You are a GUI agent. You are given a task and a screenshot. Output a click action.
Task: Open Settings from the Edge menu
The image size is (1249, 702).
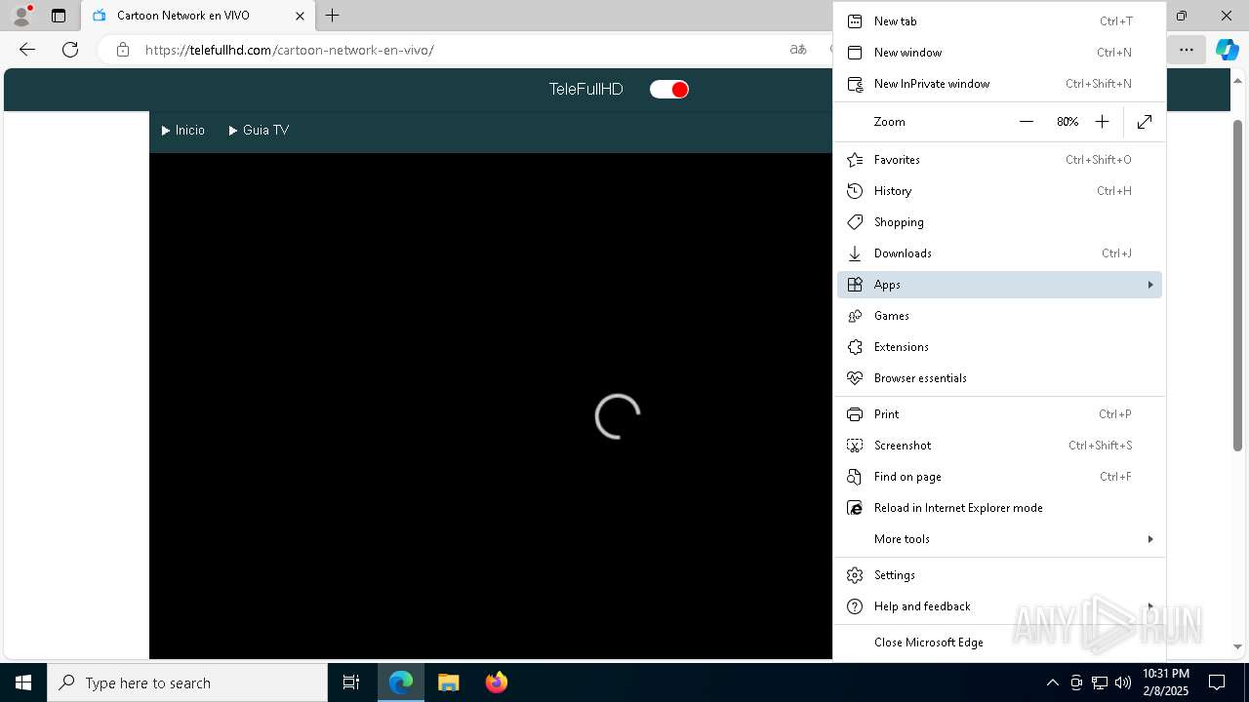coord(999,575)
